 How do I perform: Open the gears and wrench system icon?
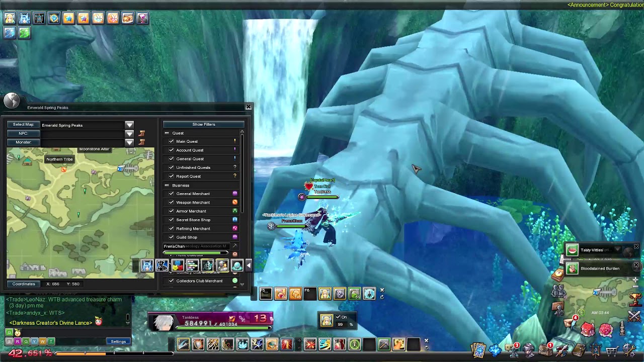(629, 349)
